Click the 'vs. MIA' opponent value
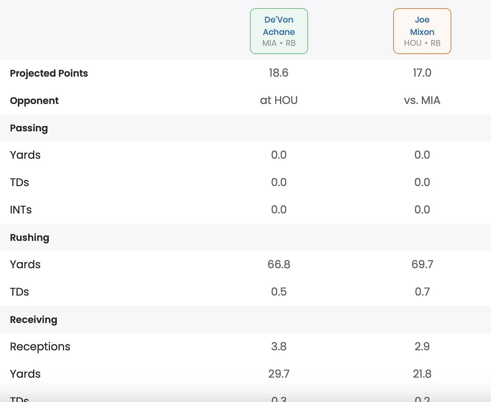Viewport: 491px width, 402px height. coord(422,100)
